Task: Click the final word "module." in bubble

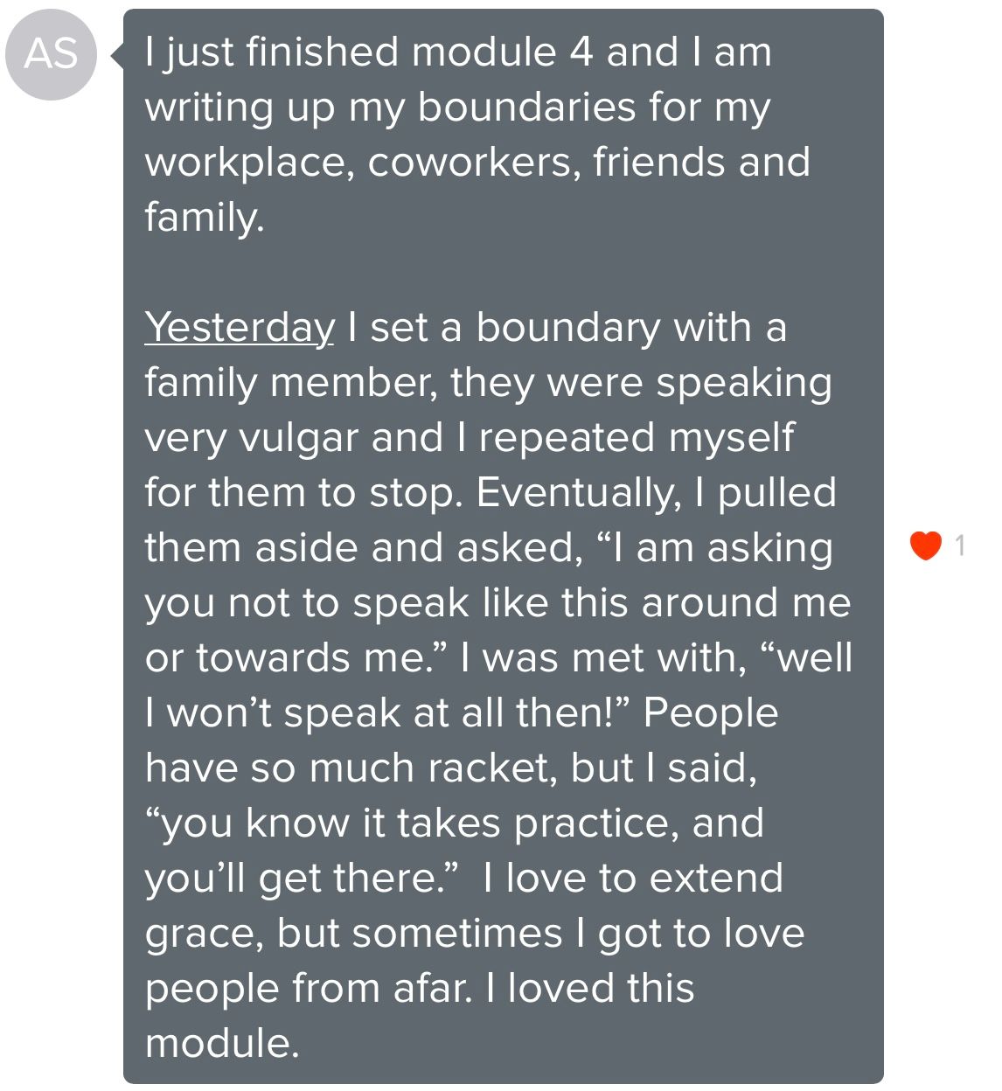Action: point(222,1044)
